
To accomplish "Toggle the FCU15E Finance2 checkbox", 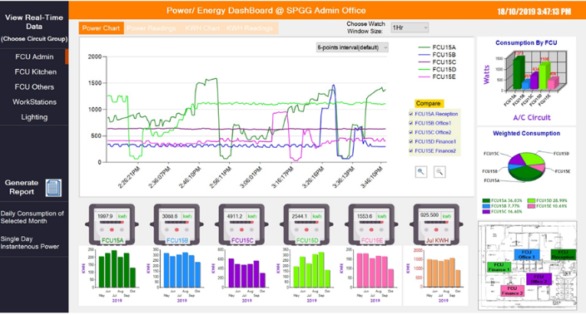I will point(411,151).
